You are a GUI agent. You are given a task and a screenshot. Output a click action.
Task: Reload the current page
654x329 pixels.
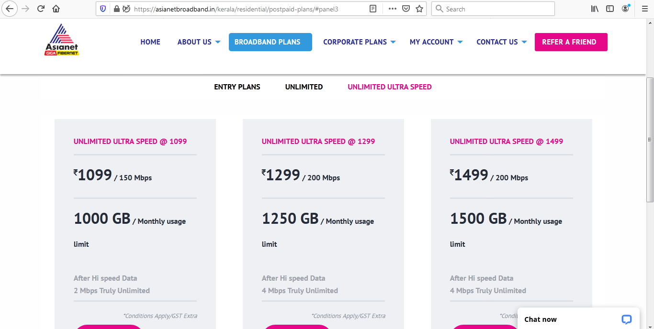click(41, 9)
